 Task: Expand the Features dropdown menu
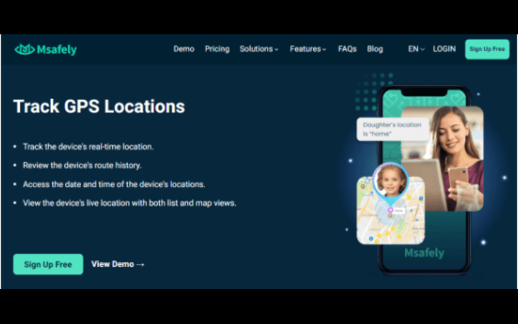click(308, 49)
